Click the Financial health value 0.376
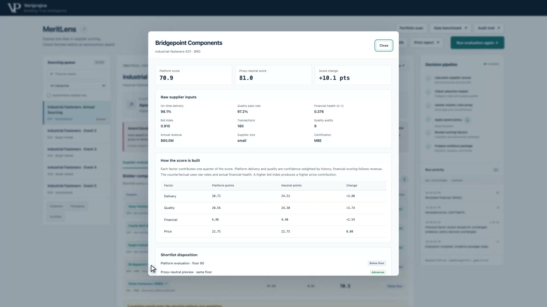Image resolution: width=547 pixels, height=307 pixels. (x=319, y=112)
